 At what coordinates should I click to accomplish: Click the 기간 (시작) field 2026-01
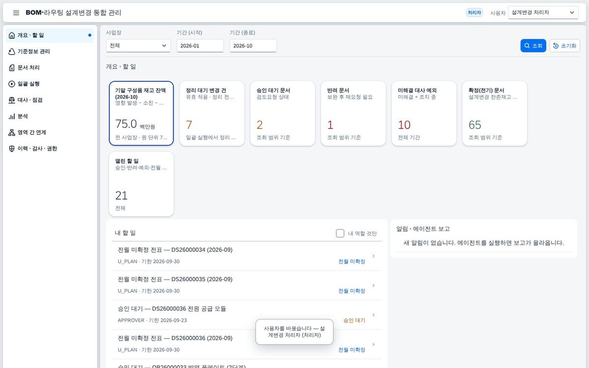pos(200,46)
